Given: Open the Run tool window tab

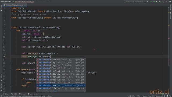Looking at the screenshot, I should [x=6, y=94].
